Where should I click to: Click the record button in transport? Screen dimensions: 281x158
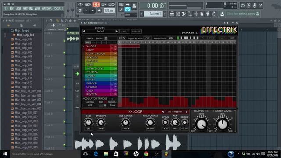pyautogui.click(x=99, y=11)
